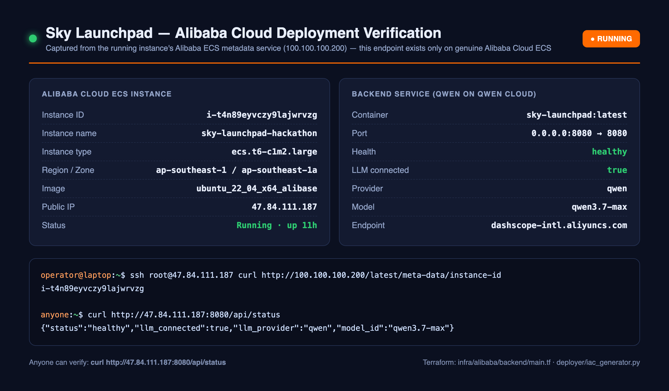Screen dimensions: 669x391
Task: Click the Public IP value 47.84.111.187
Action: (284, 207)
